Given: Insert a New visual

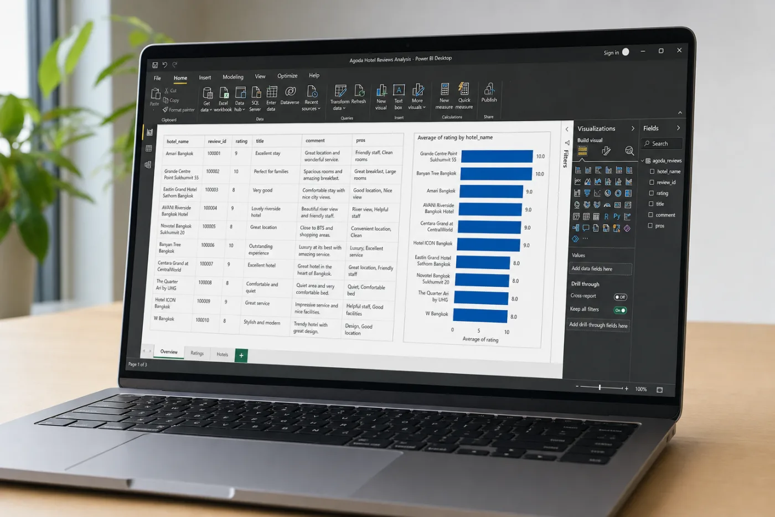Looking at the screenshot, I should coord(381,97).
